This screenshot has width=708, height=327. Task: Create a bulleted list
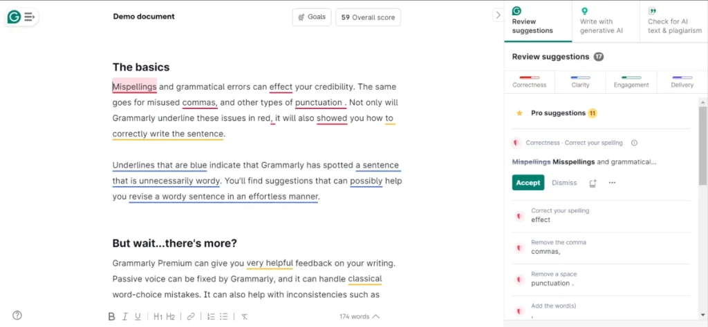point(224,317)
